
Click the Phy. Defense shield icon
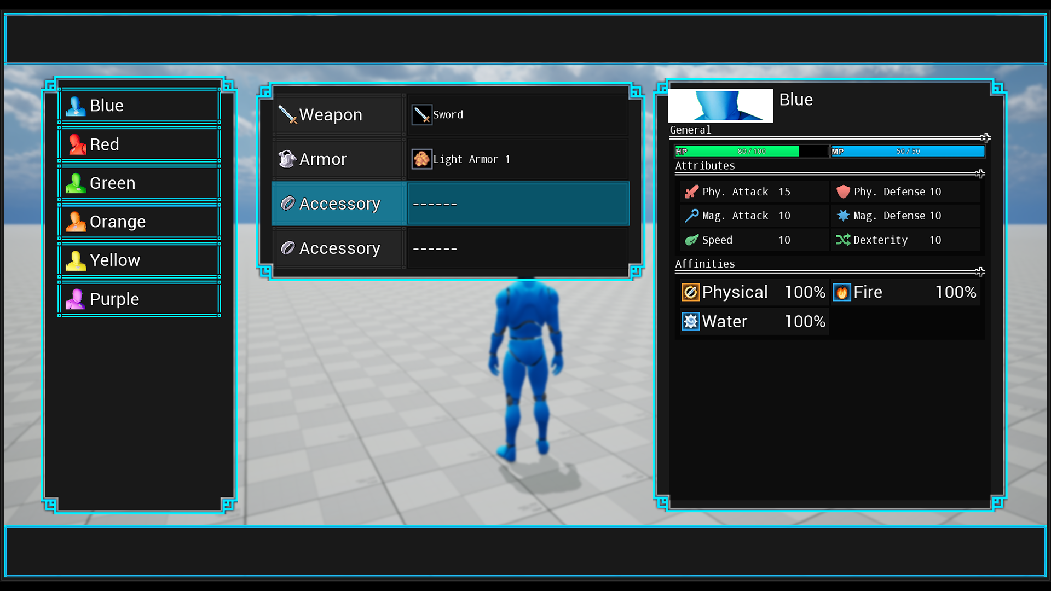843,192
